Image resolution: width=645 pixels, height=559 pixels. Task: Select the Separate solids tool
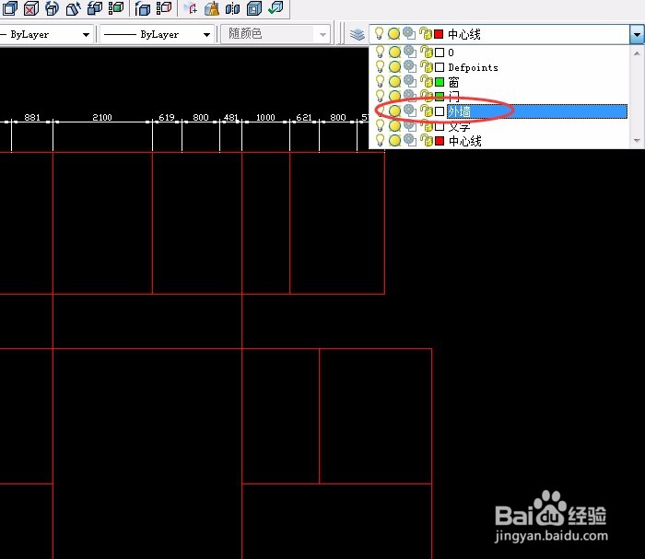coord(232,7)
